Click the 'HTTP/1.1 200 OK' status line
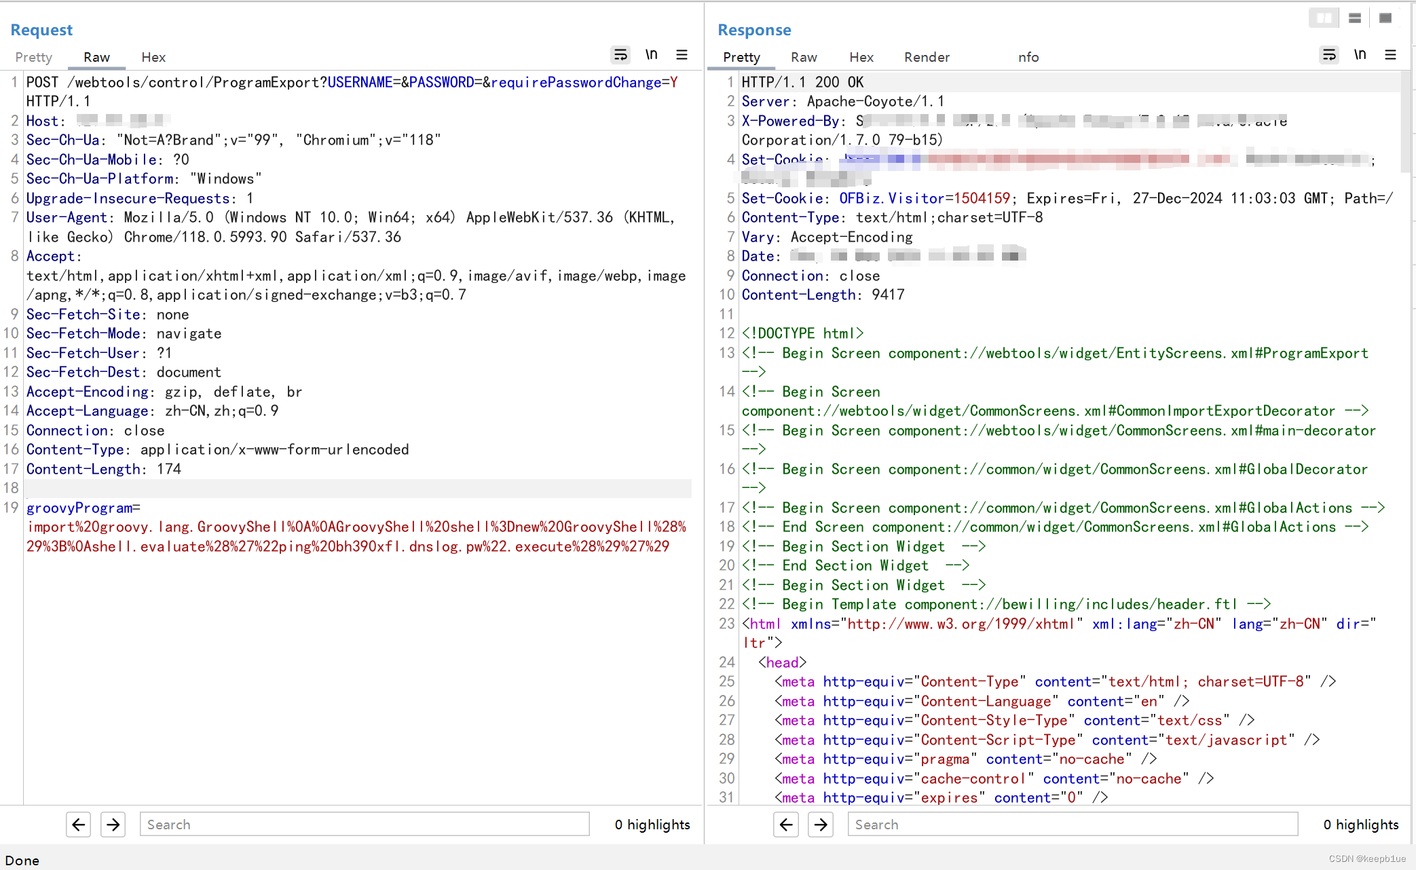1416x870 pixels. [x=802, y=82]
